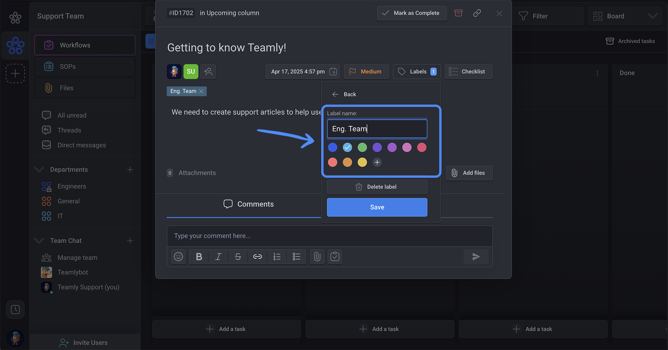Choose the crimson red label color
668x350 pixels.
tap(422, 147)
